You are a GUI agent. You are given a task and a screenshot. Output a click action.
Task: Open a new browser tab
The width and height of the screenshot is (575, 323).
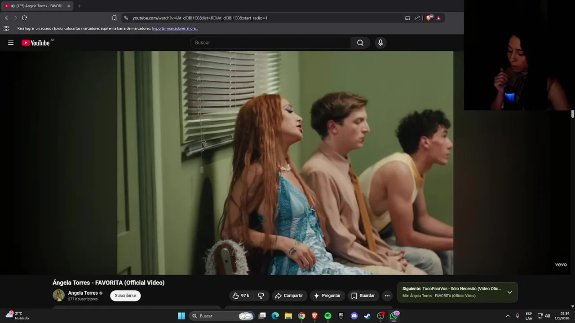[80, 6]
